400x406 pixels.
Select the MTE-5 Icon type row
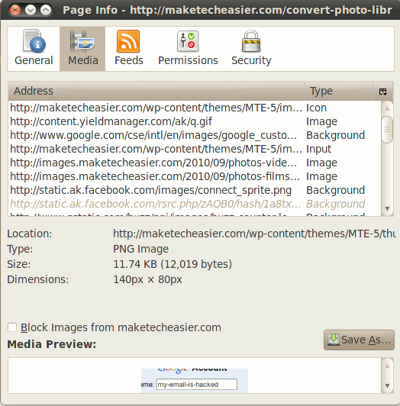[x=195, y=108]
